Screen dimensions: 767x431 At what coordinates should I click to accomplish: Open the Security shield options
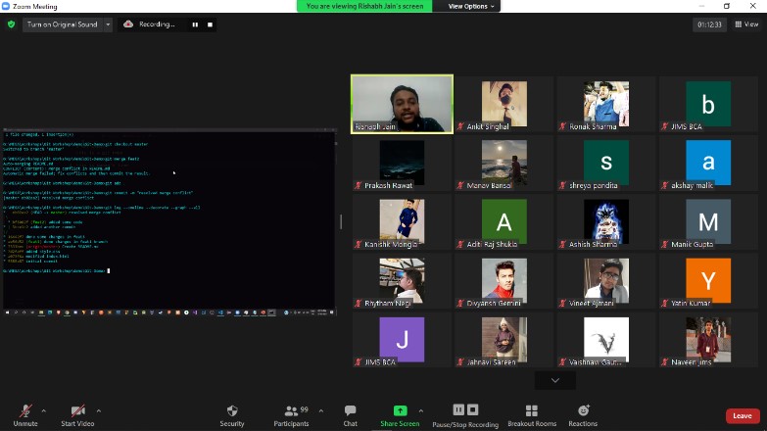coord(232,413)
